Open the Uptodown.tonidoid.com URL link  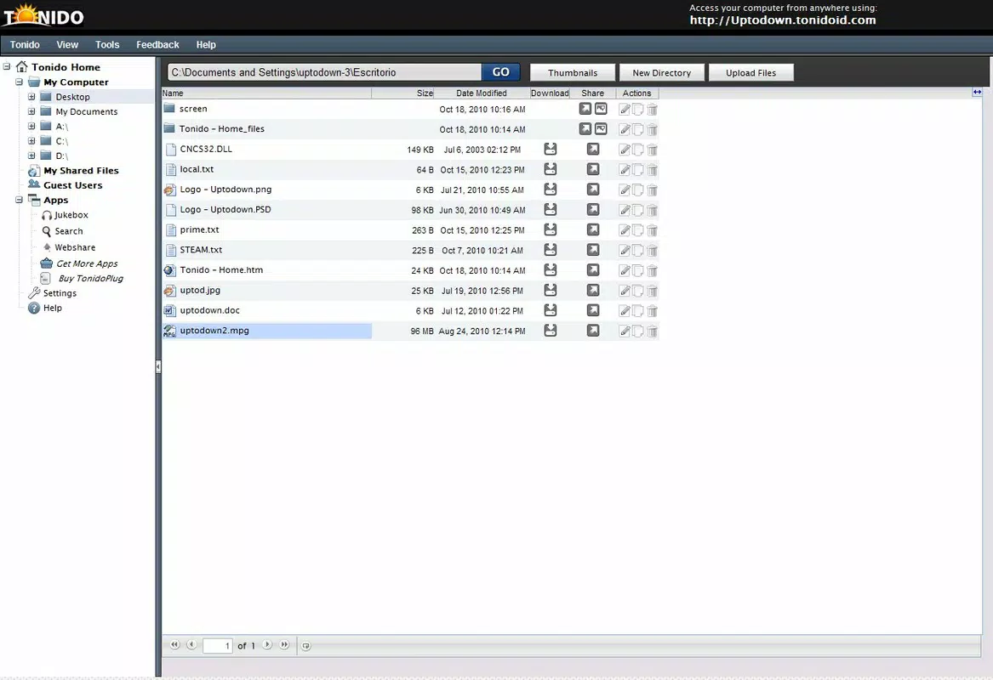click(x=783, y=20)
